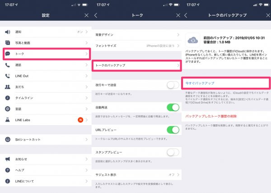Image resolution: width=271 pixels, height=193 pixels.
Task: Tap the 友だち people icon
Action: pos(7,87)
